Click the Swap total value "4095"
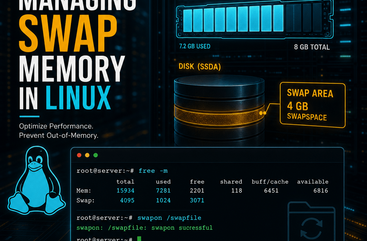Screen dimensions: 367x241 (x=127, y=200)
